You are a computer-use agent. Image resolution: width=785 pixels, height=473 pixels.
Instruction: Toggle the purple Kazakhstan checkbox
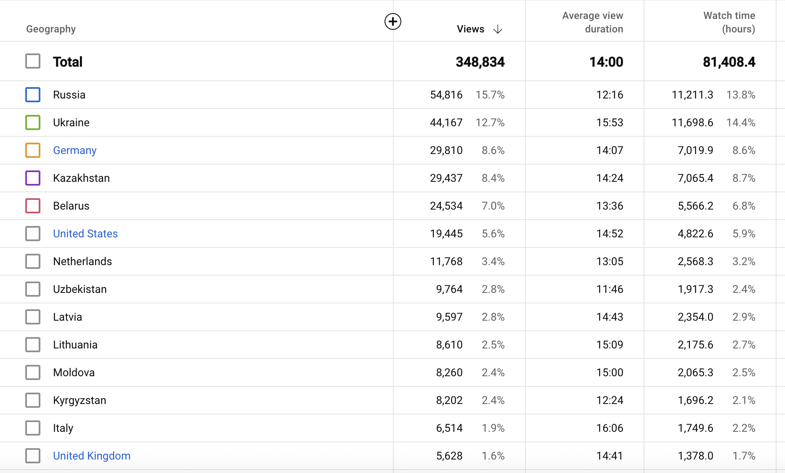[33, 178]
